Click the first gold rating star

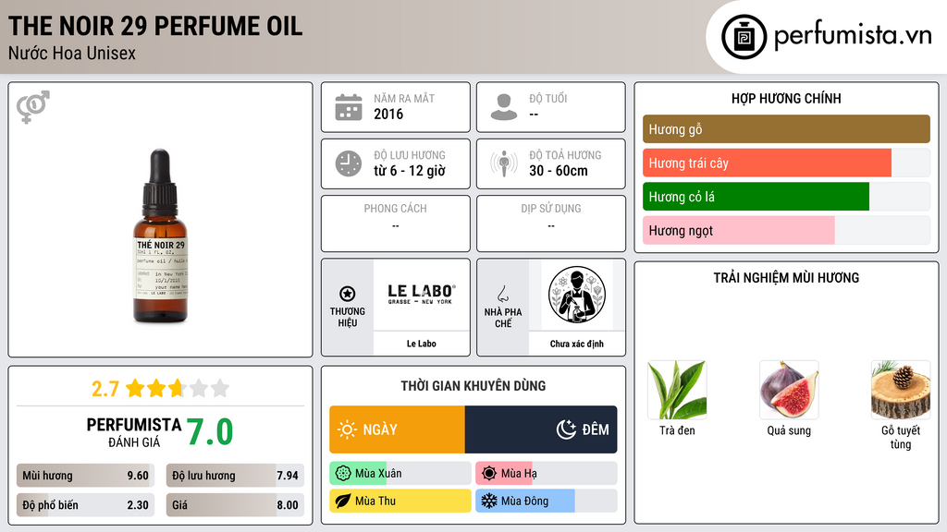[135, 388]
